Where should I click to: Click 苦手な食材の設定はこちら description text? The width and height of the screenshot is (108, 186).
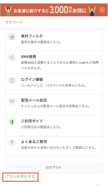(41, 42)
